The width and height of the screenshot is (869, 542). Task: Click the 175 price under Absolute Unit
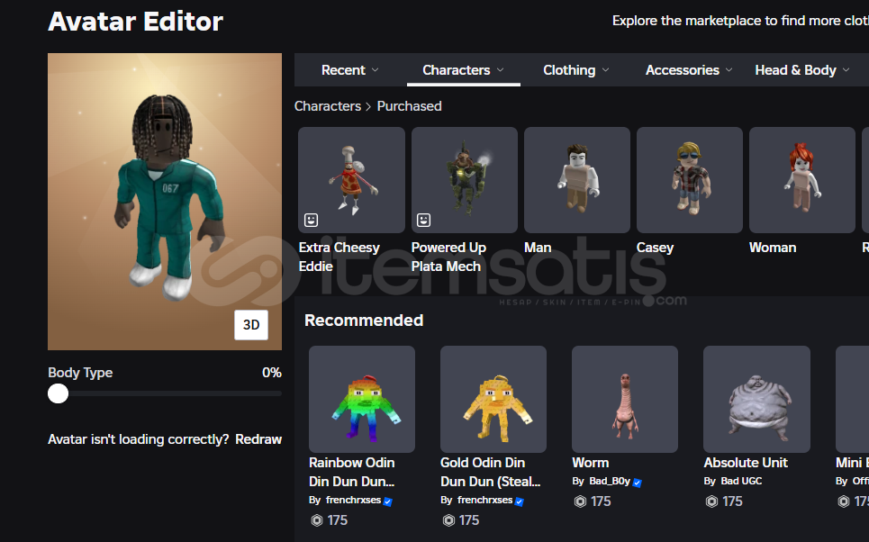point(732,501)
